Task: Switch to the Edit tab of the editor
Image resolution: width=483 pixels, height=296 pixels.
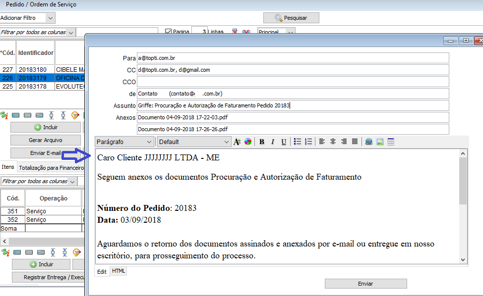Action: 102,272
